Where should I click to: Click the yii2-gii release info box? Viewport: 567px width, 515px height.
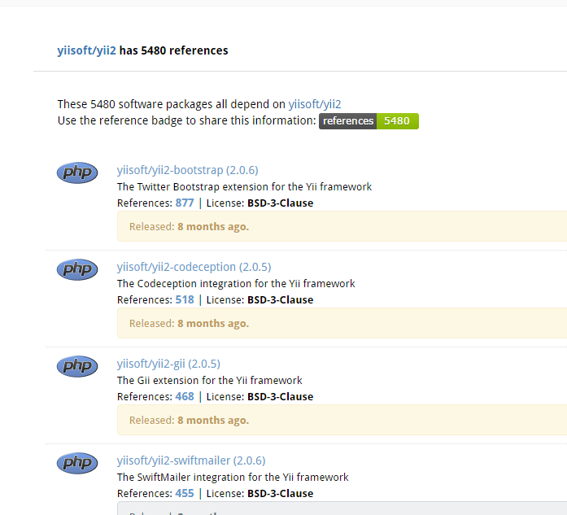point(342,420)
